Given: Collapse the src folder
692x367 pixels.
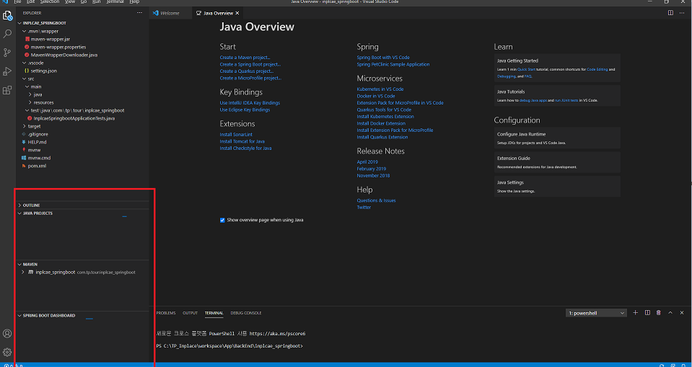Looking at the screenshot, I should tap(25, 79).
